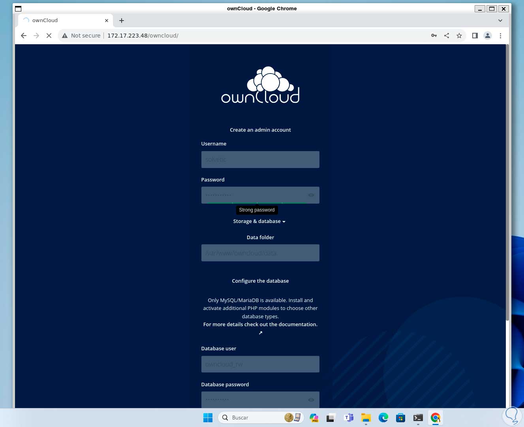Open Chrome's side panel
524x427 pixels.
[x=475, y=36]
